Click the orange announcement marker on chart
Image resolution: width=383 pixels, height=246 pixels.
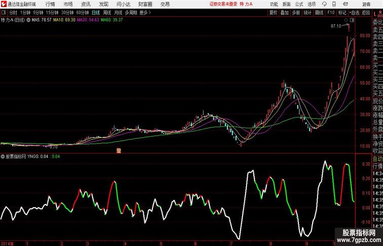click(119, 151)
